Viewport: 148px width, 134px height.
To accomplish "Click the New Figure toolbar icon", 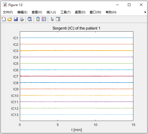I will [x=4, y=19].
